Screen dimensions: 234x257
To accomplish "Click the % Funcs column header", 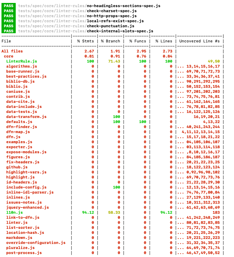I will point(138,41).
